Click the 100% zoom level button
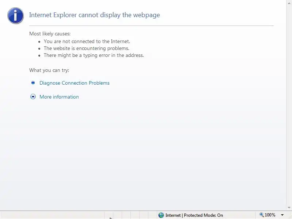 tap(270, 215)
